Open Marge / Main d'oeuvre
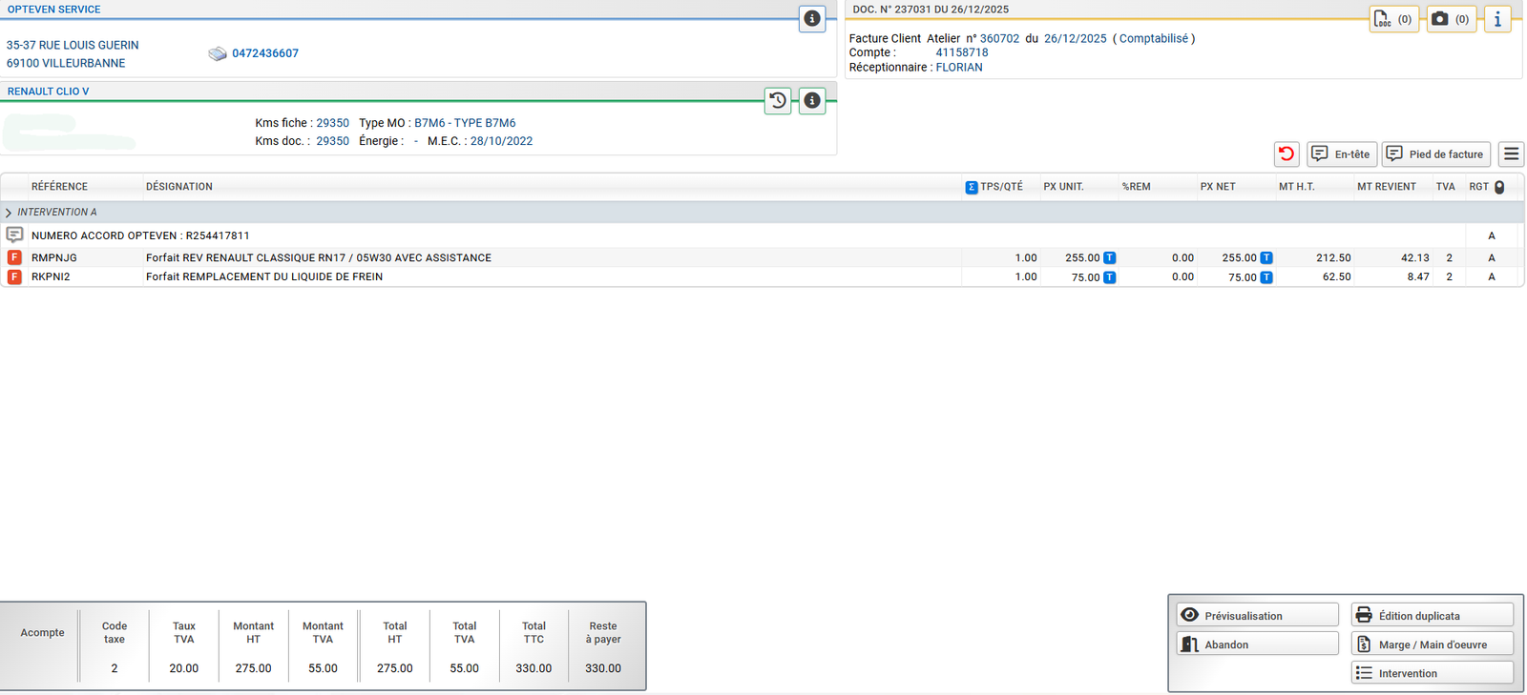Screen dimensions: 1527x695 click(x=1432, y=644)
